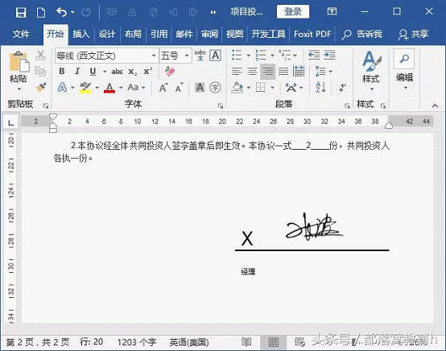Toggle bold formatting

[62, 71]
